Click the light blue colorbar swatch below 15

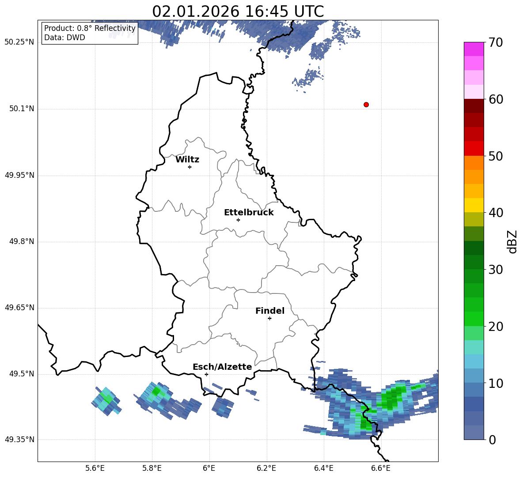coord(474,361)
